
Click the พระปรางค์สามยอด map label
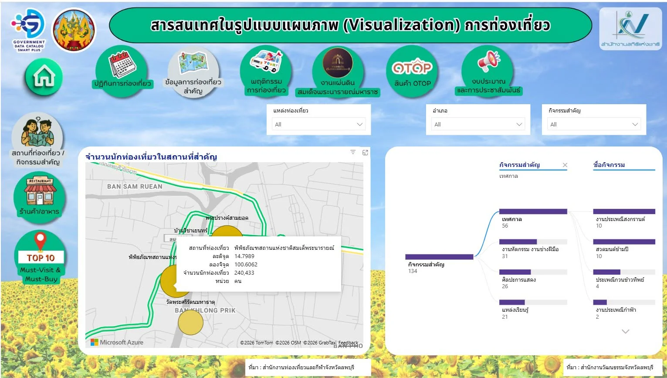[227, 218]
